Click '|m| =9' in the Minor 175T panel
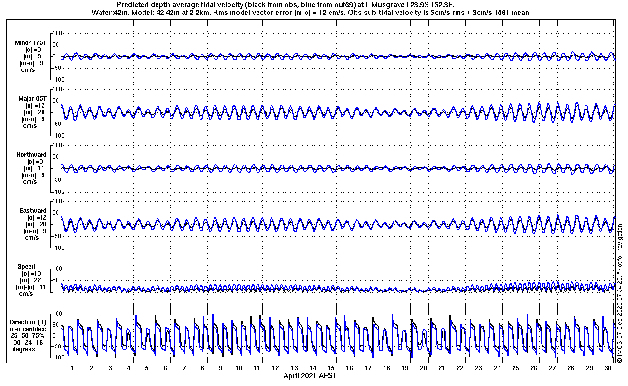The height and width of the screenshot is (386, 628). coord(31,56)
